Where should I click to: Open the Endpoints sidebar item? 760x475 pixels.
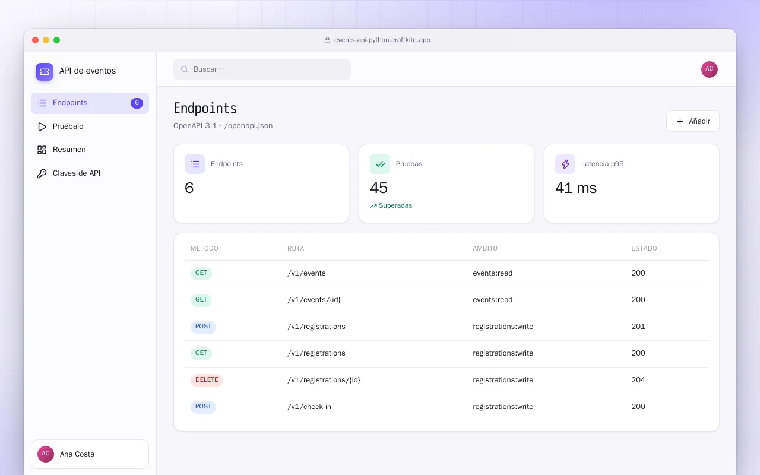[90, 103]
